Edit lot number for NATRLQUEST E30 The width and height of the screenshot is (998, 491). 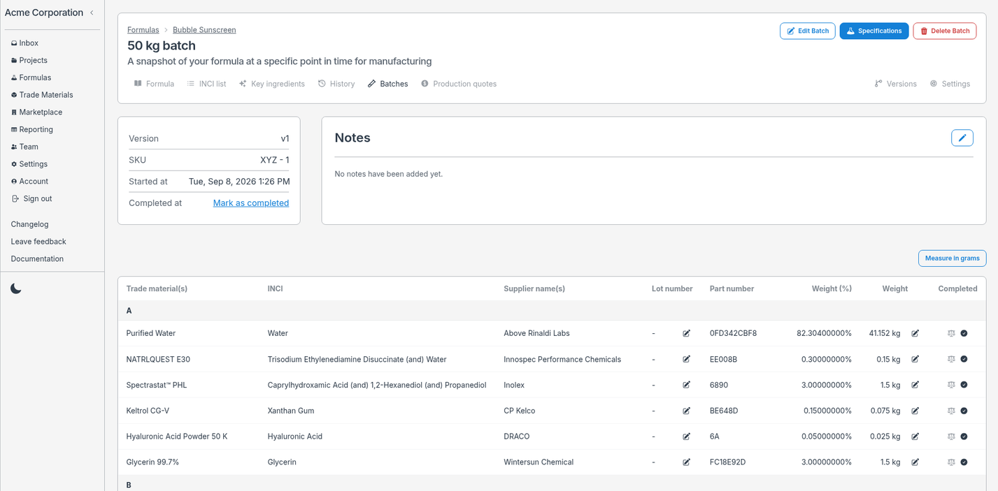[x=686, y=359]
